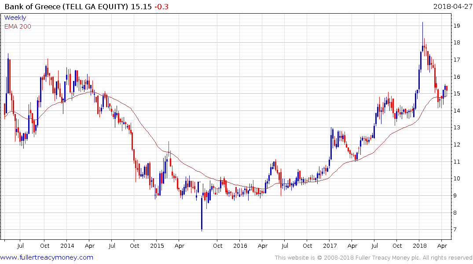The image size is (473, 264).
Task: Click the copyright notice 'Fuller Treacy Money plc'
Action: (388, 258)
